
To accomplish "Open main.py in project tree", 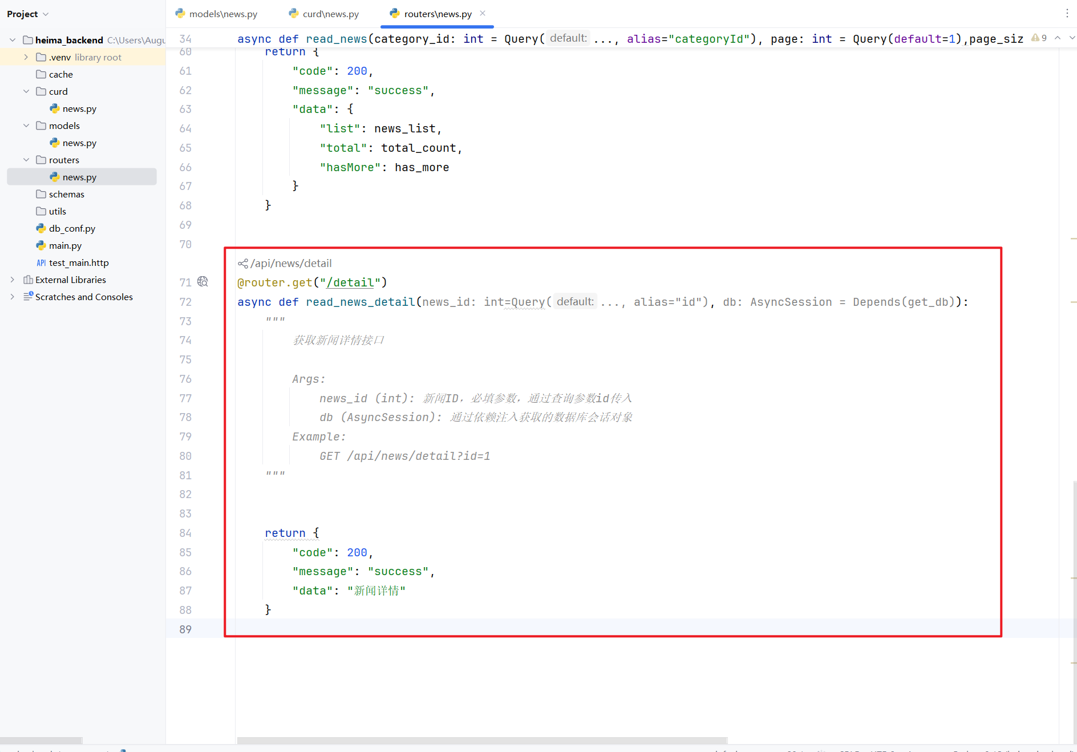I will [65, 245].
